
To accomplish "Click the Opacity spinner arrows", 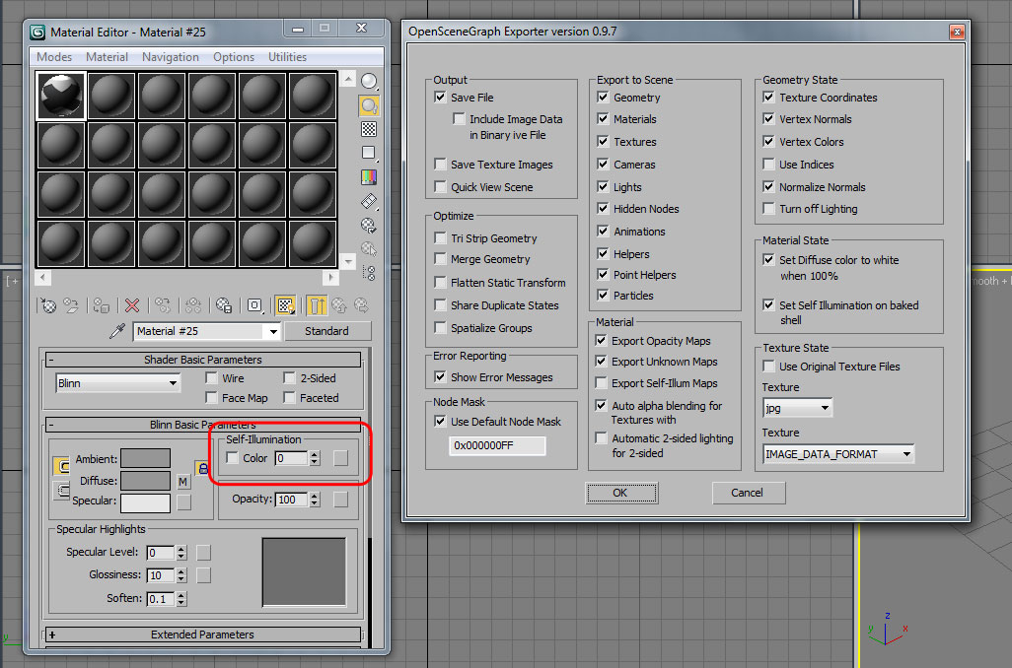I will point(315,500).
